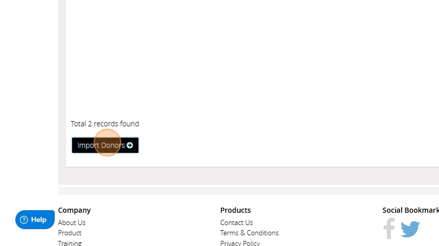Open the blue Help widget
The height and width of the screenshot is (246, 439).
(x=35, y=219)
